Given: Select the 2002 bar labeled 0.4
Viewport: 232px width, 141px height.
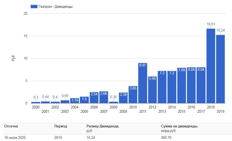Looking at the screenshot, I should pos(55,102).
